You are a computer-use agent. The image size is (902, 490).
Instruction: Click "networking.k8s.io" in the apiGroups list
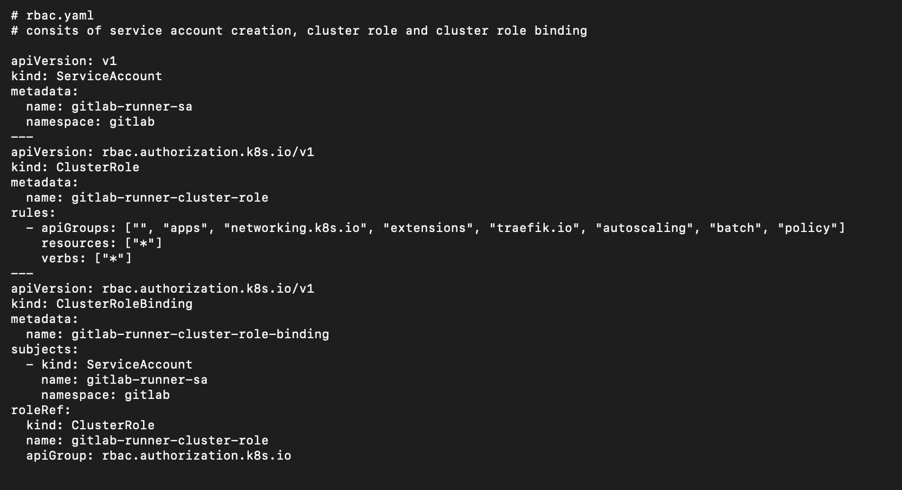[x=295, y=228]
